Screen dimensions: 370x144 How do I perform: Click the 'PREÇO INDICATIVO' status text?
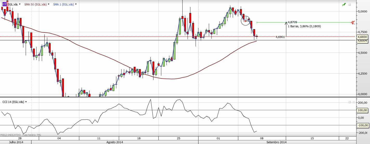(10, 135)
